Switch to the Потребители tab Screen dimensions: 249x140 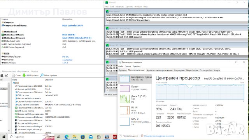192,70
